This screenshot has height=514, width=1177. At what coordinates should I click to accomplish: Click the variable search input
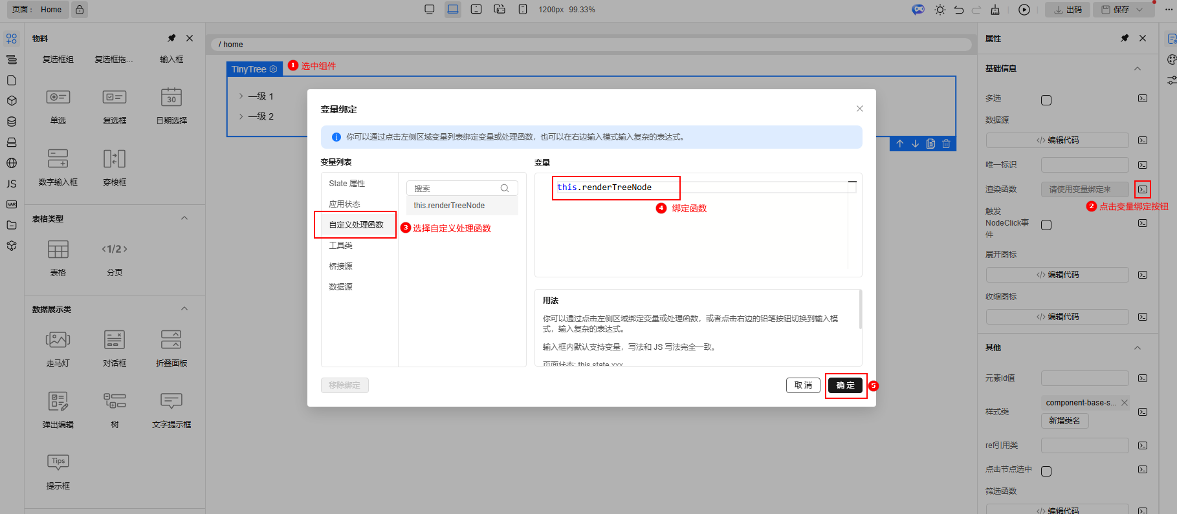coord(462,188)
